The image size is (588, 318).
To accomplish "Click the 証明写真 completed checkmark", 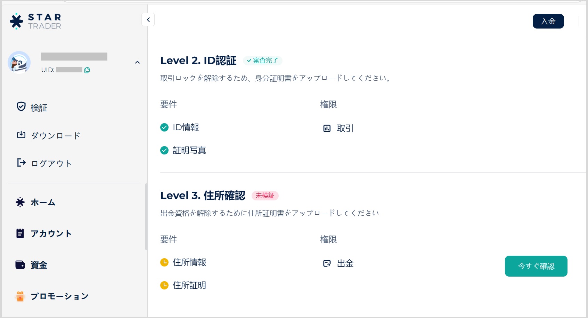I will coord(164,150).
